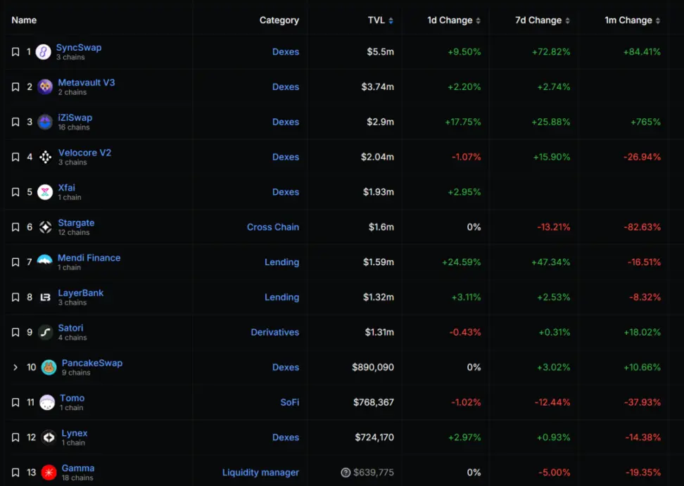Screen dimensions: 684x486
Task: Open the SyncSwap protocol link
Action: point(79,48)
